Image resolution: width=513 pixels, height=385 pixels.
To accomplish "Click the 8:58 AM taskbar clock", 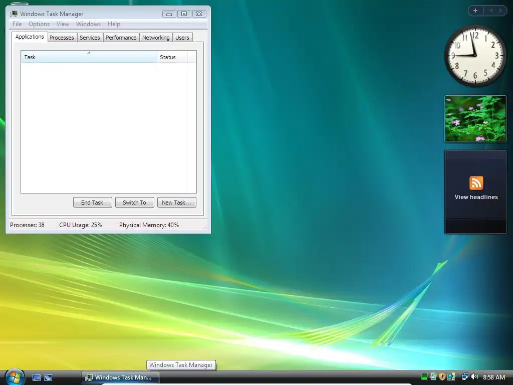I will pos(493,377).
